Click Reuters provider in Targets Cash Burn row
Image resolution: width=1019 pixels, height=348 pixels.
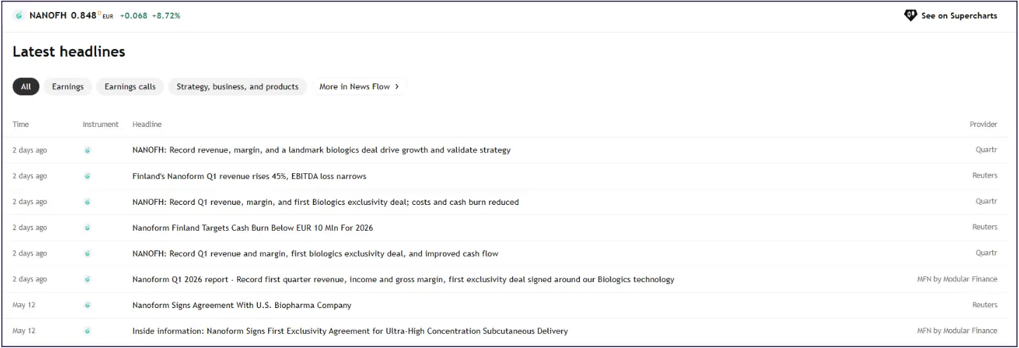985,227
